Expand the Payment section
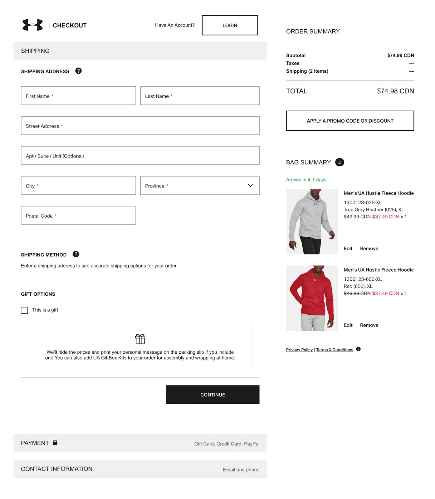Screen dimensions: 435x499 [x=140, y=443]
